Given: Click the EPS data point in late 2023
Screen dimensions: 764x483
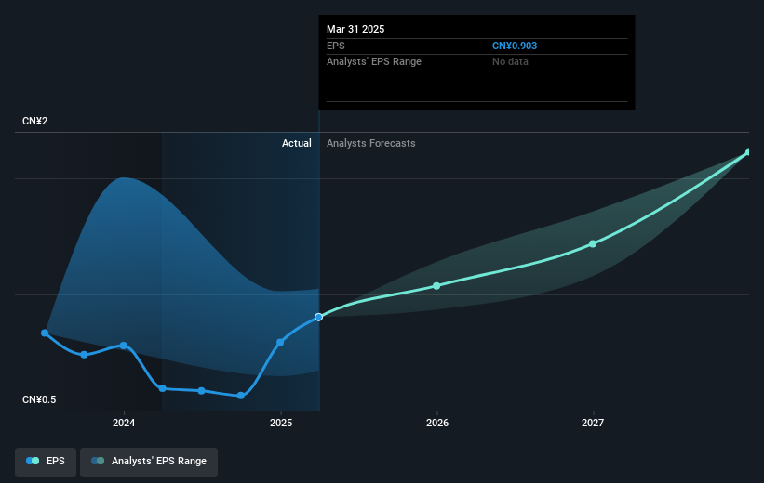Looking at the screenshot, I should click(x=85, y=355).
